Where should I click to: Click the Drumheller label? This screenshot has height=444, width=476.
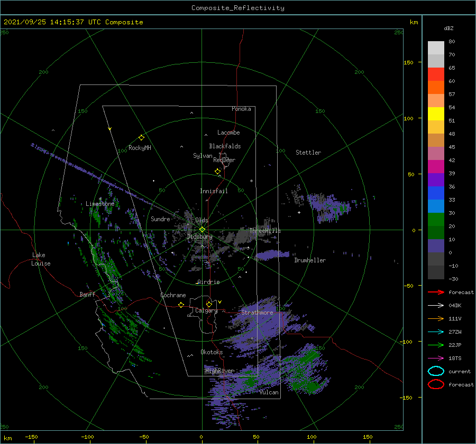pos(310,260)
